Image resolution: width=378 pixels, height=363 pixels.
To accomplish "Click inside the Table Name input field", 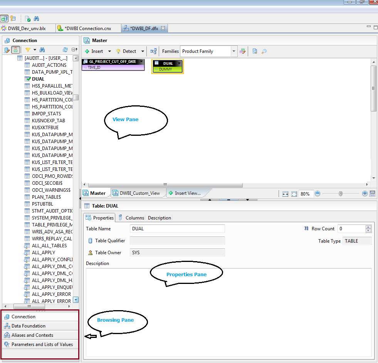I will coord(177,228).
